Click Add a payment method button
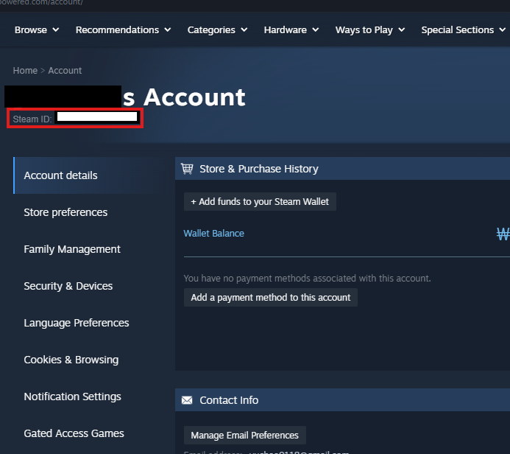510x454 pixels. [x=271, y=298]
